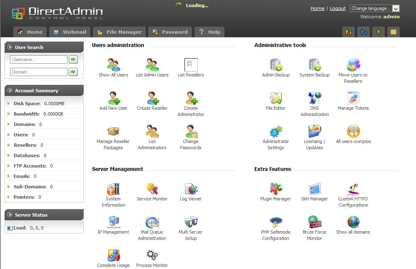Screen dimensions: 416x269
Task: Open the Webmail tab
Action: coord(70,32)
